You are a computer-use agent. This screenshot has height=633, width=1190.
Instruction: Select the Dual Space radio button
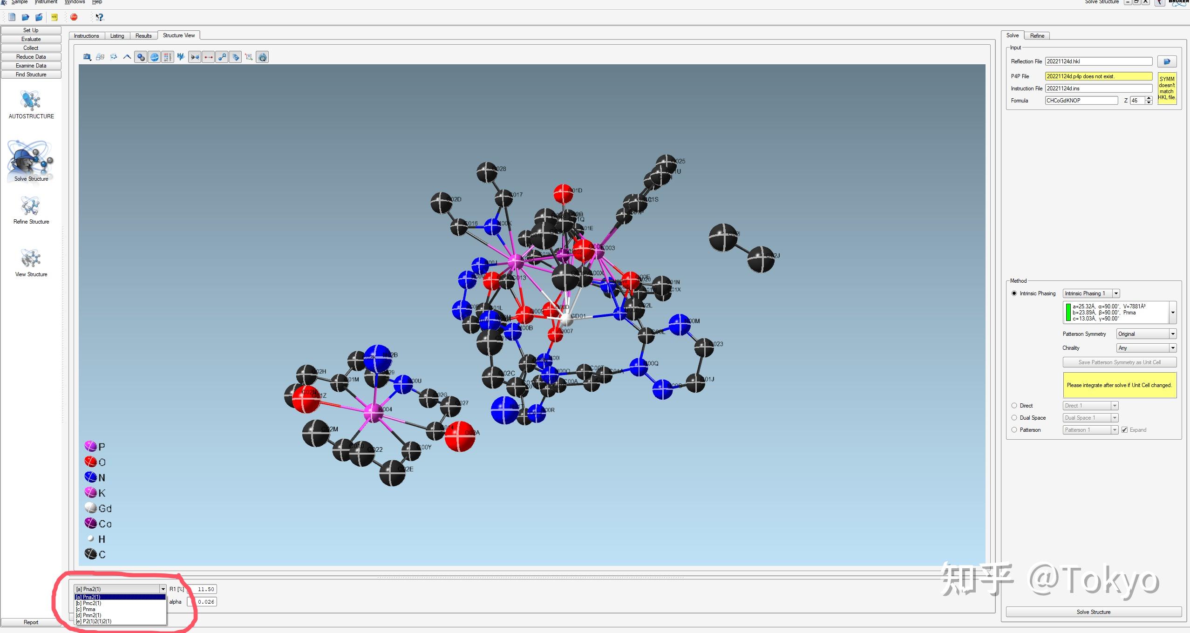(x=1014, y=418)
